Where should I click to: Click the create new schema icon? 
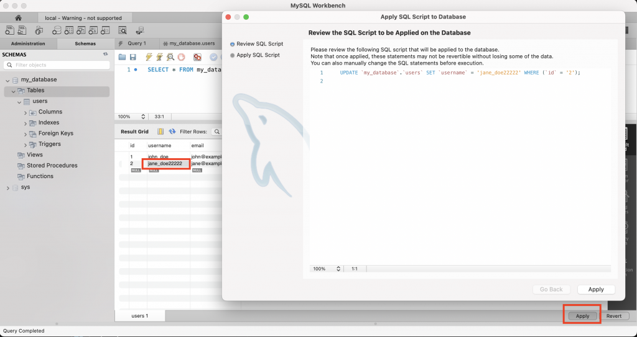coord(57,30)
